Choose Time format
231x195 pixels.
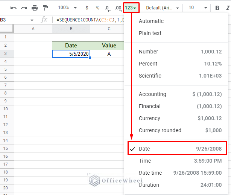coord(176,161)
